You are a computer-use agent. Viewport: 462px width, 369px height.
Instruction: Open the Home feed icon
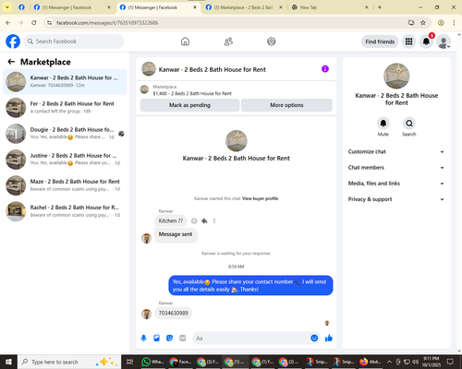coord(185,42)
